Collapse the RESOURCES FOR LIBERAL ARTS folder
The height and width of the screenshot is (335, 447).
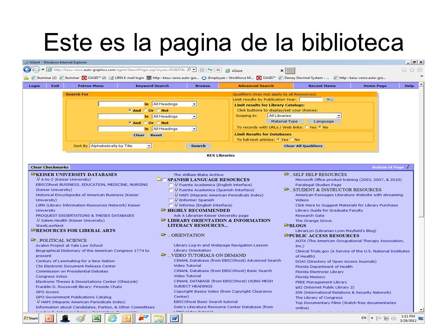click(33, 230)
